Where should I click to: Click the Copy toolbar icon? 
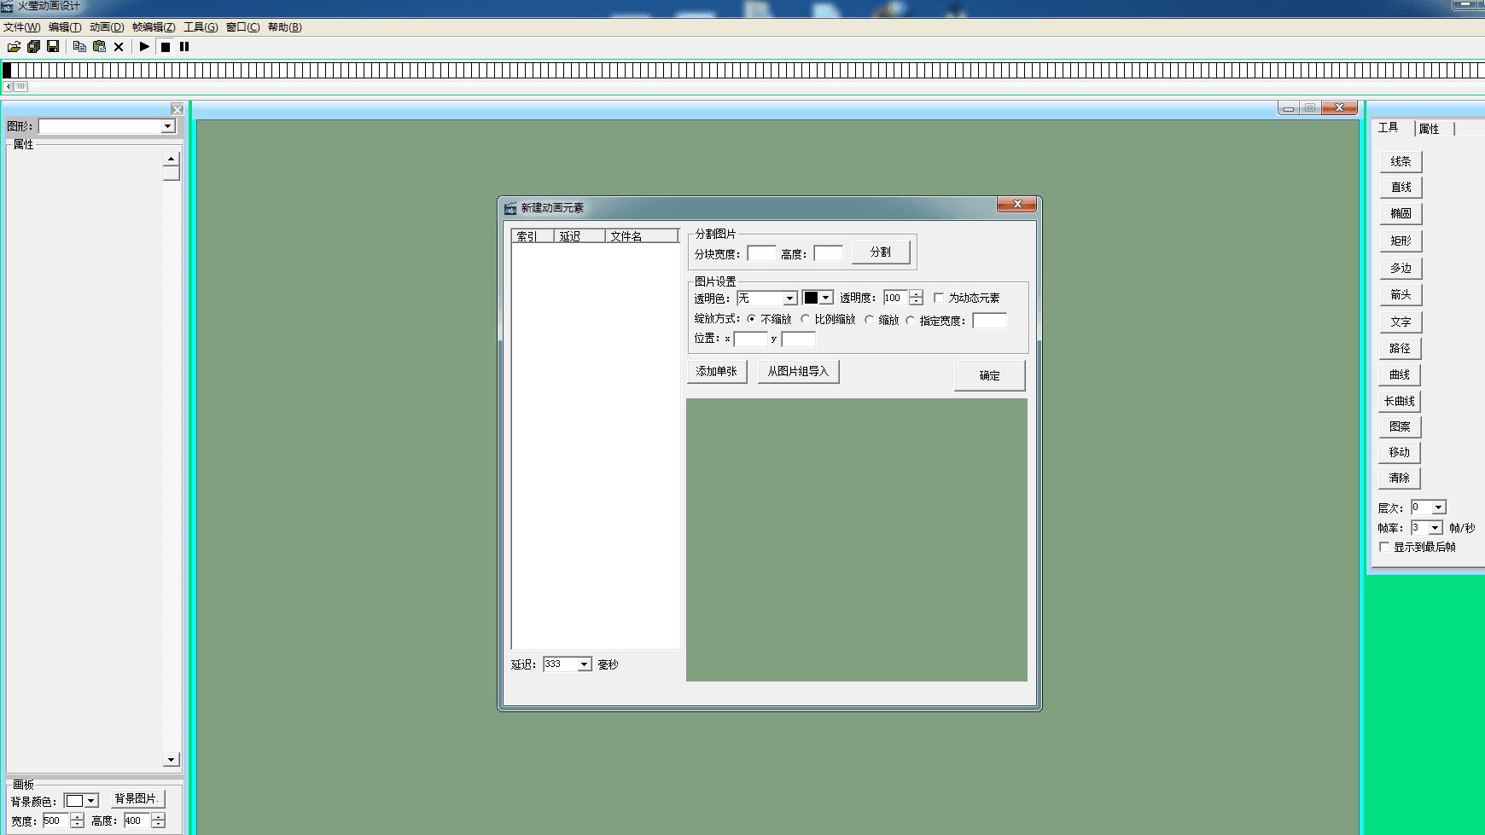pyautogui.click(x=79, y=47)
